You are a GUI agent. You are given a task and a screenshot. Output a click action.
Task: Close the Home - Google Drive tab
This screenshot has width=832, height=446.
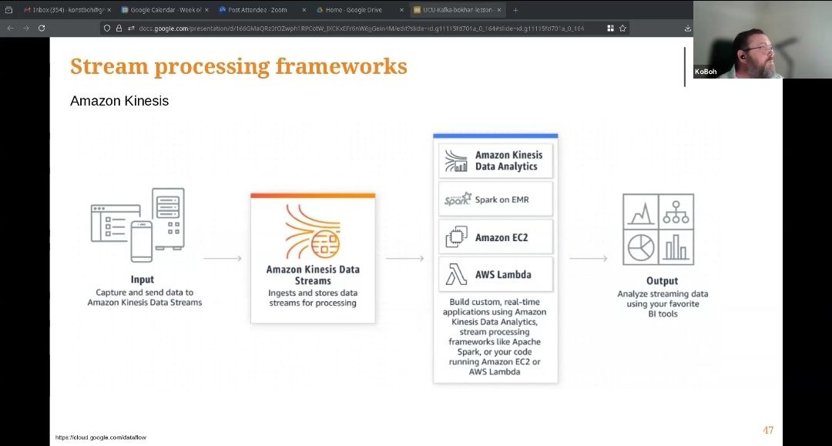(x=401, y=10)
